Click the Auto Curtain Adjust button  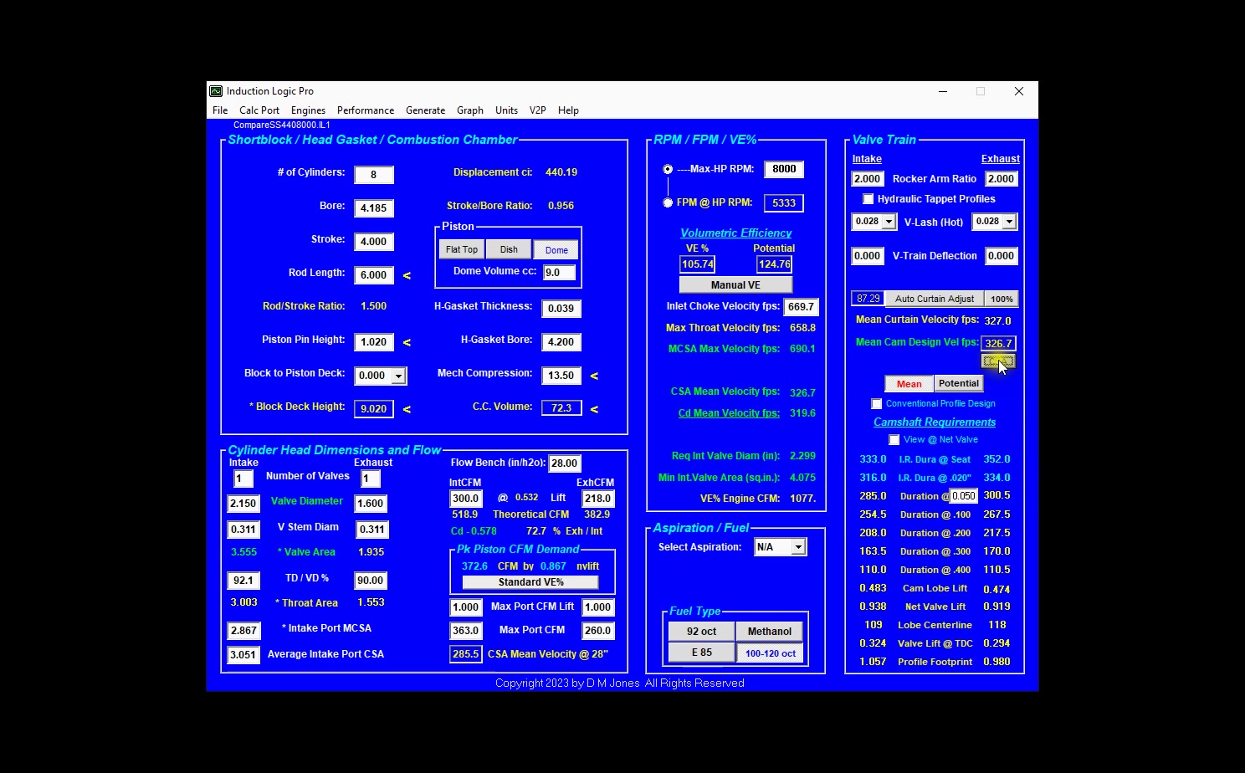935,299
